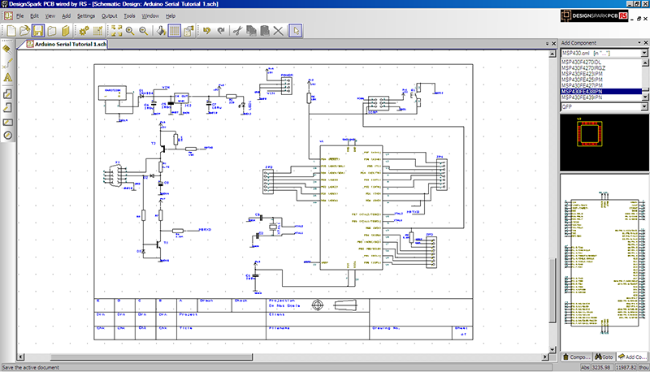Open the Settings menu
Image resolution: width=650 pixels, height=372 pixels.
point(86,15)
